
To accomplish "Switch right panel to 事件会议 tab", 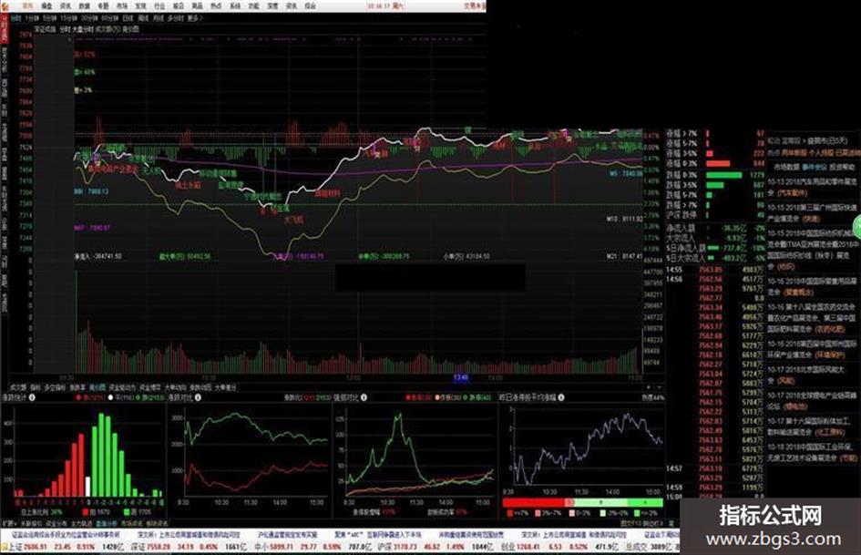I will tap(814, 167).
